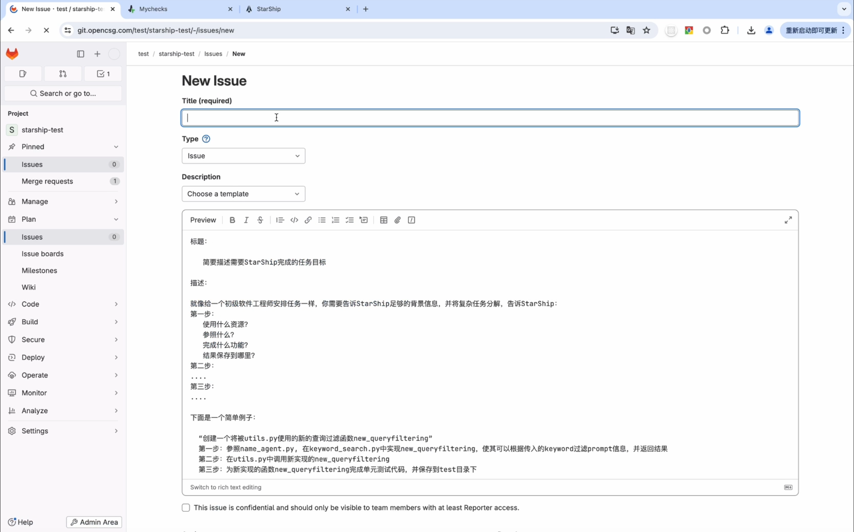Open the Type issue dropdown
854x532 pixels.
pos(244,155)
